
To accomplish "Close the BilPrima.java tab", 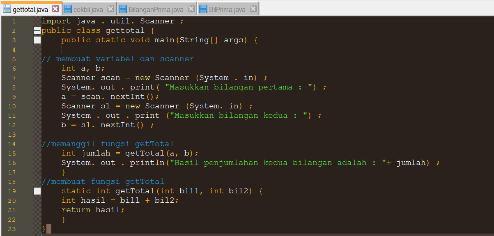I will (253, 9).
